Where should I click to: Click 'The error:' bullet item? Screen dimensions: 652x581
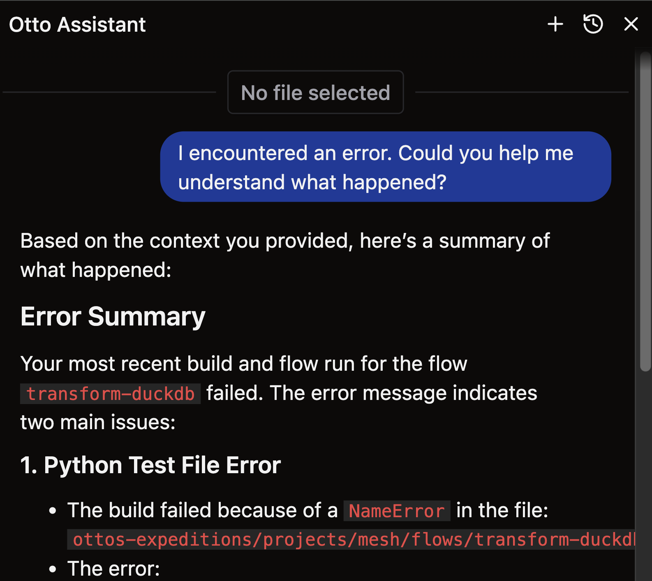(113, 569)
